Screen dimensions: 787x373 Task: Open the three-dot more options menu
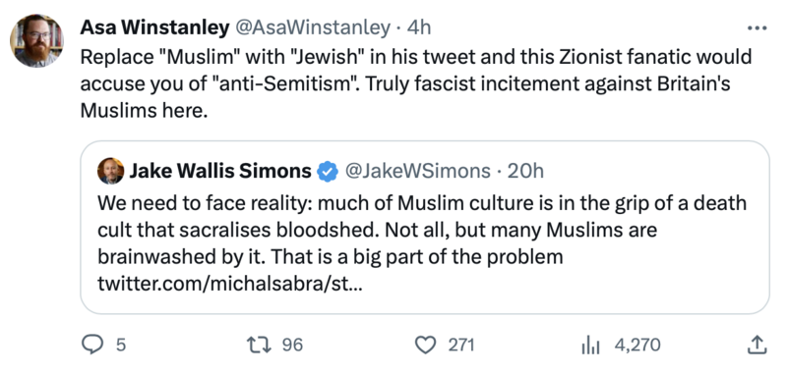(x=757, y=28)
